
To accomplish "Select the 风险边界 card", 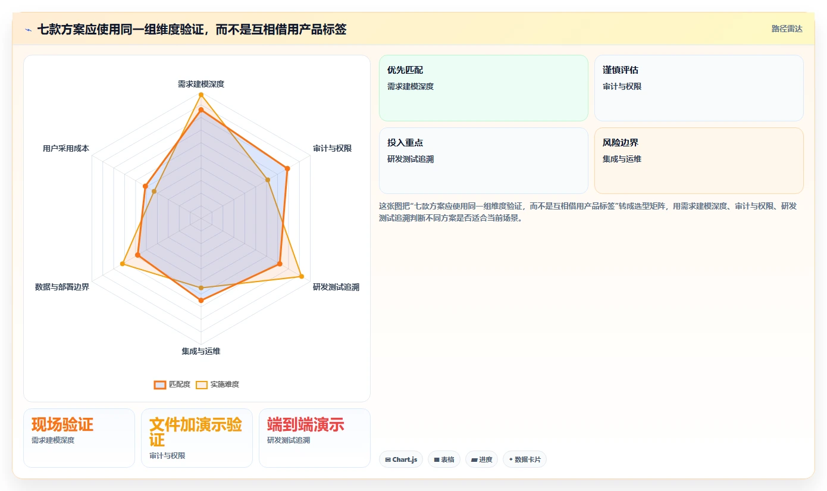I will [x=699, y=161].
